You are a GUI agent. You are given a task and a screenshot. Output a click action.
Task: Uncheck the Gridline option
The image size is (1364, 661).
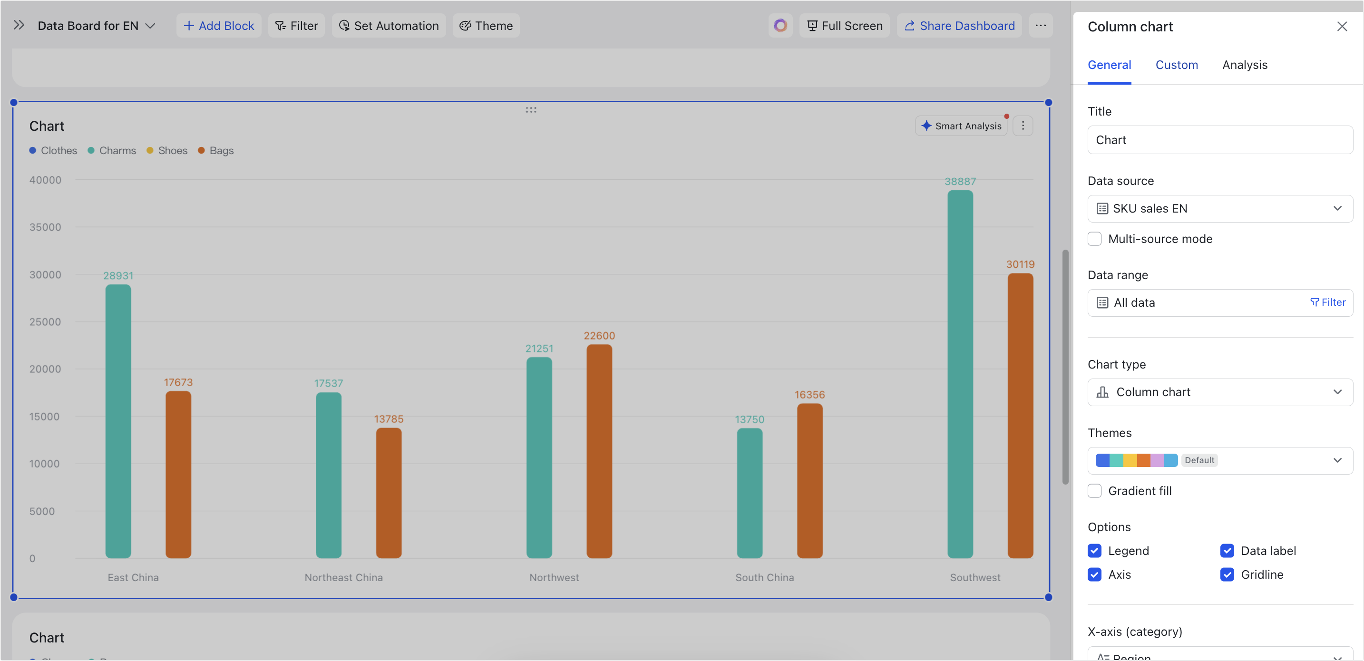(1227, 575)
